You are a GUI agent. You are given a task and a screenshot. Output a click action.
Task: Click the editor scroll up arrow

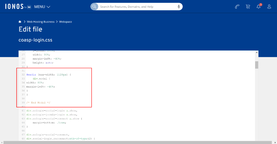257,53
